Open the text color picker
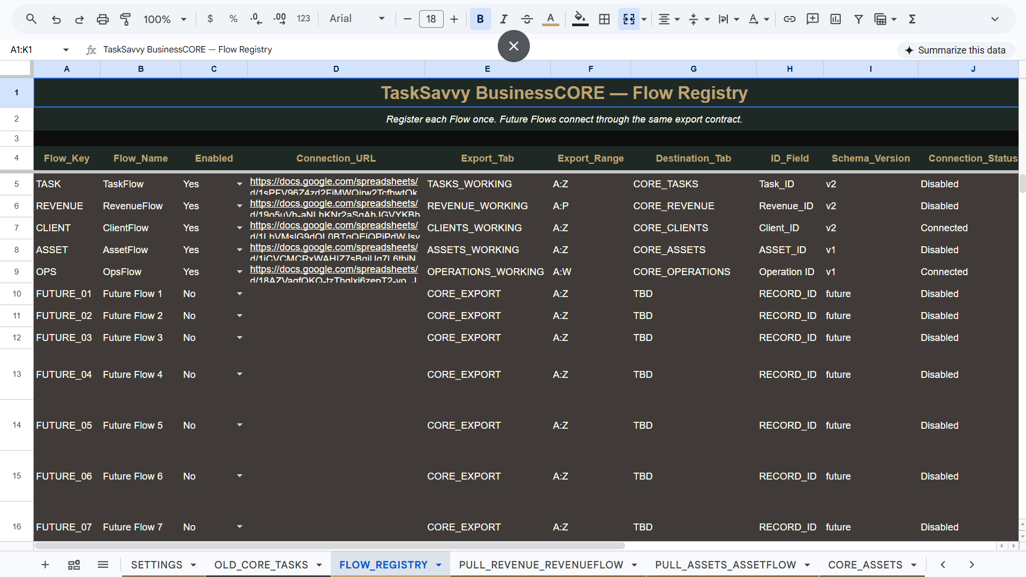The image size is (1026, 577). [550, 19]
